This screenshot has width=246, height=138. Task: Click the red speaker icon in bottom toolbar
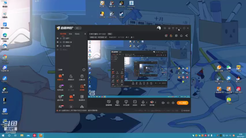(x=152, y=102)
